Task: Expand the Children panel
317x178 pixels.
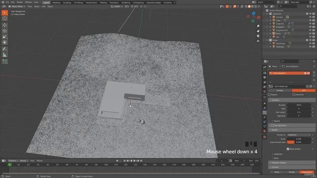Action: click(x=292, y=167)
